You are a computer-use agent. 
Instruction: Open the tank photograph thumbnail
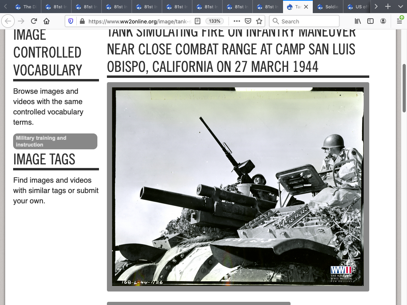[238, 187]
